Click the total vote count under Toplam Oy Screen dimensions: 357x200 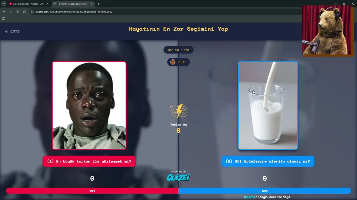[x=178, y=131]
